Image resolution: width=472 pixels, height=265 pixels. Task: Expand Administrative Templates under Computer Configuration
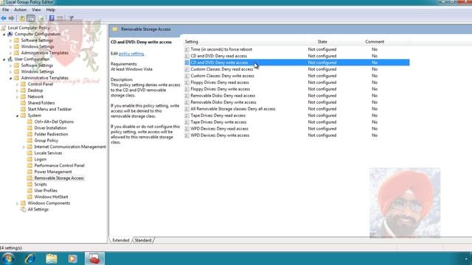point(10,53)
